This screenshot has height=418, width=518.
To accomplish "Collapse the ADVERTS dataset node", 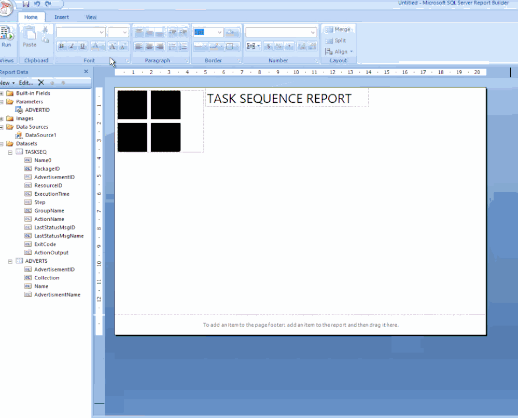I will coord(10,261).
